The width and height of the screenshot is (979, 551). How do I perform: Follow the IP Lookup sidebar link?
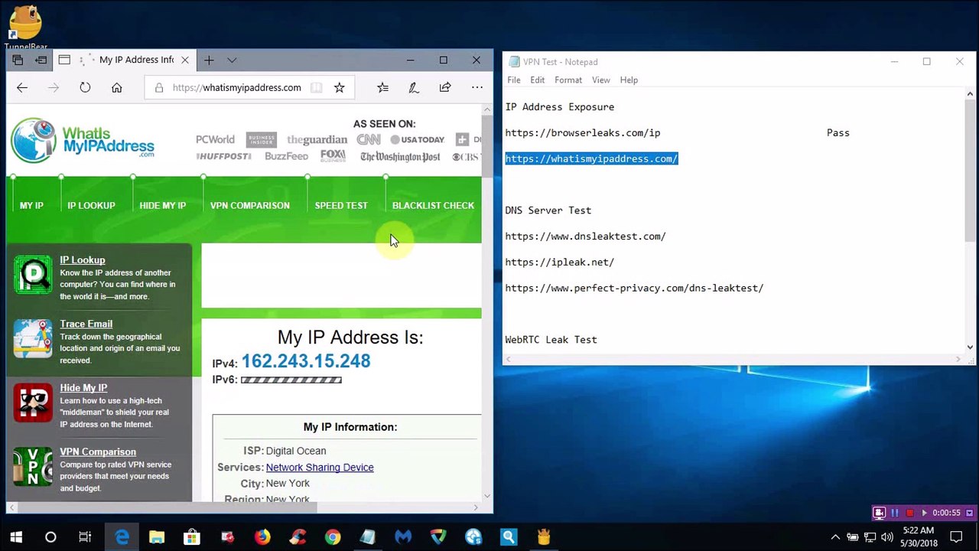tap(83, 260)
